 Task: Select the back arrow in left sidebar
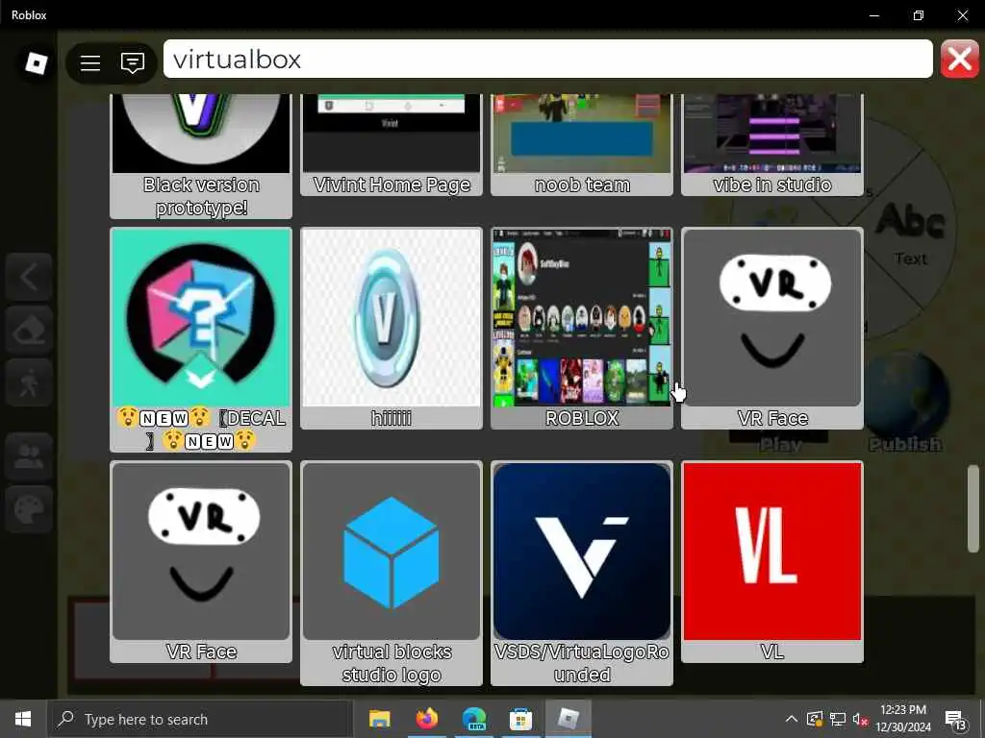coord(29,277)
